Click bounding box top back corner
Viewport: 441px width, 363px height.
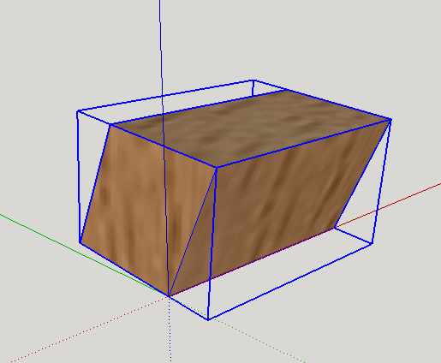(253, 80)
